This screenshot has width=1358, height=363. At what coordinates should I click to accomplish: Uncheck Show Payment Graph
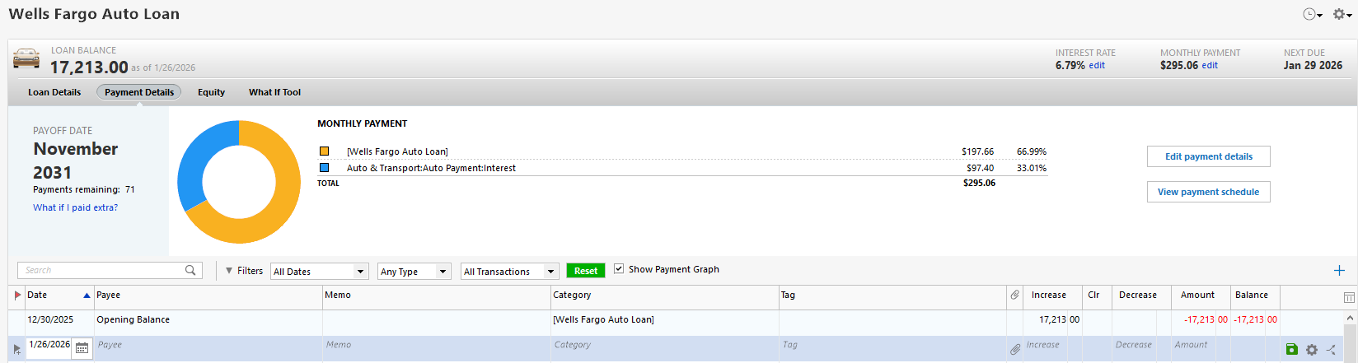click(x=619, y=269)
